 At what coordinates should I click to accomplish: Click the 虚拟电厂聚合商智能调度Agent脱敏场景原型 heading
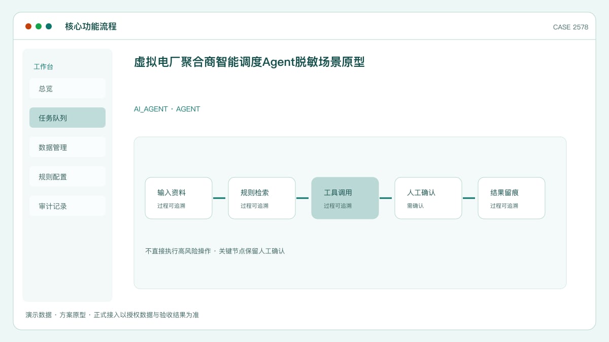[x=249, y=62]
